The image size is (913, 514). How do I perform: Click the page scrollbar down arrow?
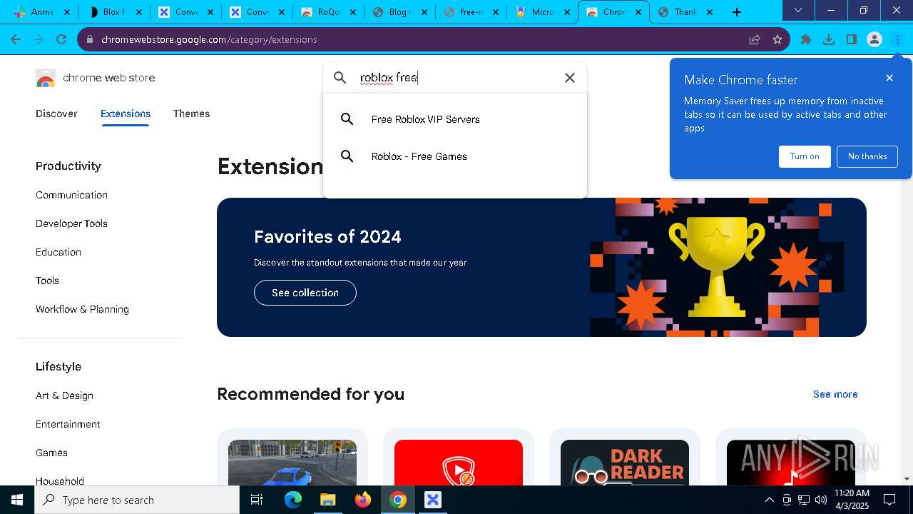tap(907, 479)
